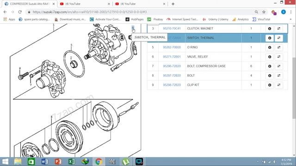Click the taskbar volume icon

point(275,162)
